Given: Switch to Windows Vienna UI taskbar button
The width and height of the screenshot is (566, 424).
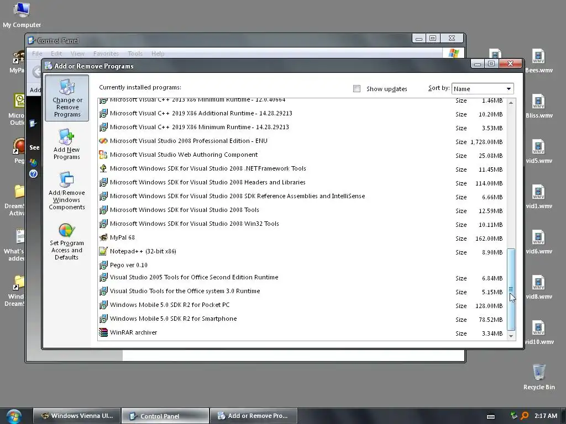Looking at the screenshot, I should click(77, 416).
